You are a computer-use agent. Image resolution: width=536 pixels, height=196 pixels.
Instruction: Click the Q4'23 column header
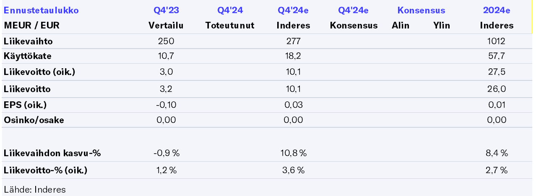click(x=166, y=10)
